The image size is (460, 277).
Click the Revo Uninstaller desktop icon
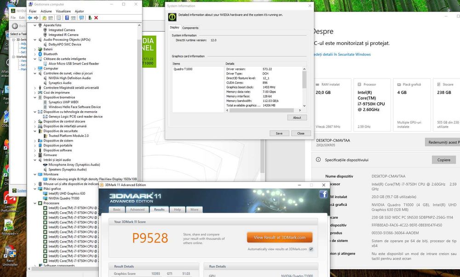(10, 255)
